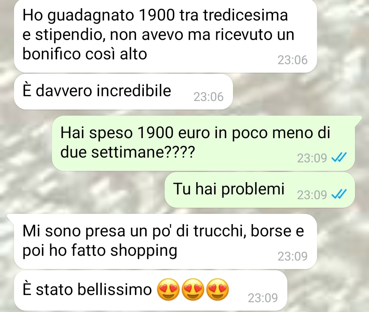This screenshot has width=369, height=312.
Task: Tap the first heart-eyes emoji
Action: [x=168, y=289]
